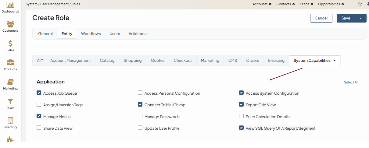Open the Dashboards sidebar icon
369x148 pixels.
(10, 5)
